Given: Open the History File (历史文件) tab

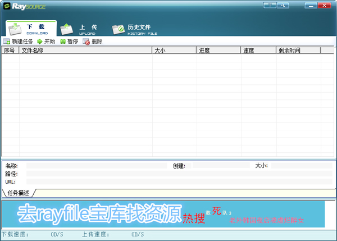Looking at the screenshot, I should [134, 28].
